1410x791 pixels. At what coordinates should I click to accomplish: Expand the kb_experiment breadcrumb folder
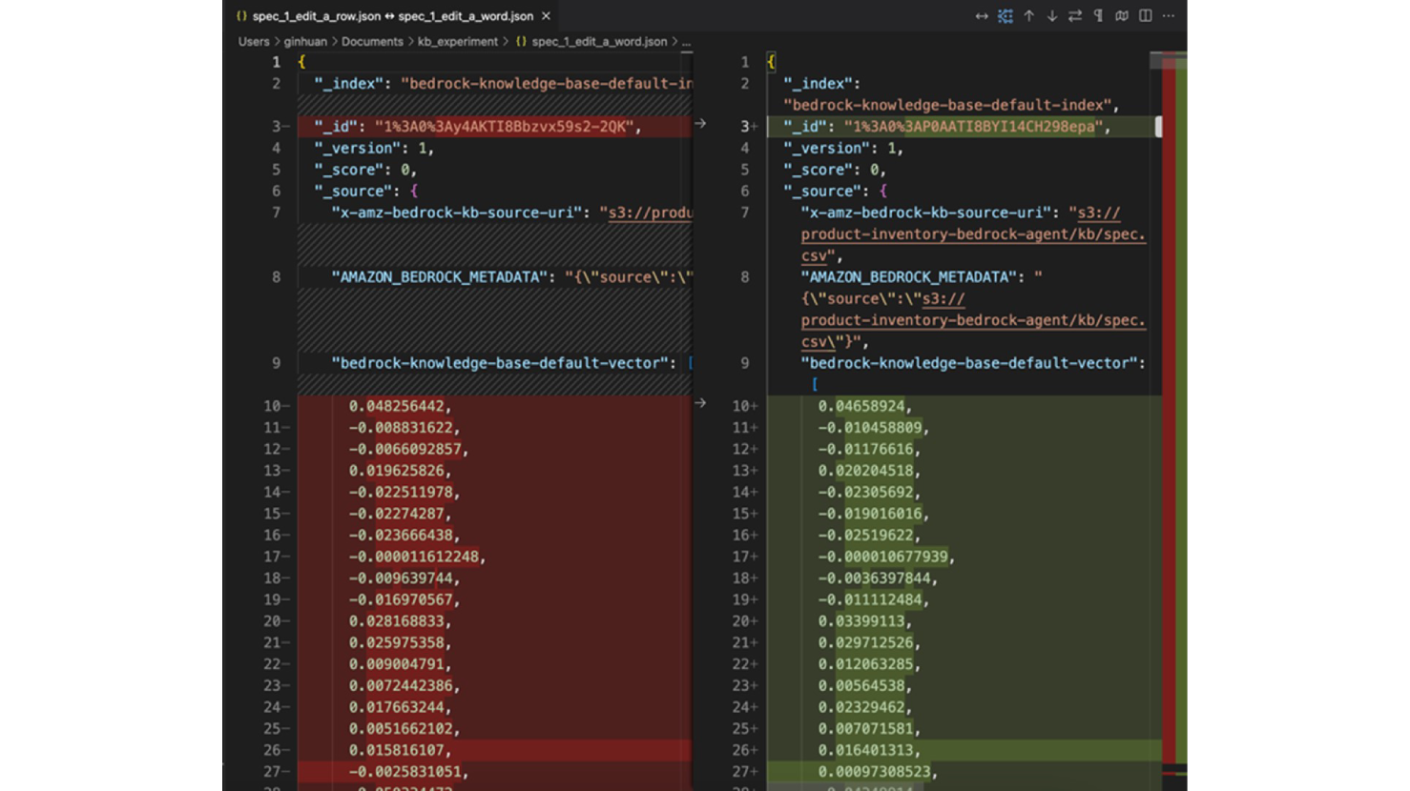pyautogui.click(x=458, y=42)
